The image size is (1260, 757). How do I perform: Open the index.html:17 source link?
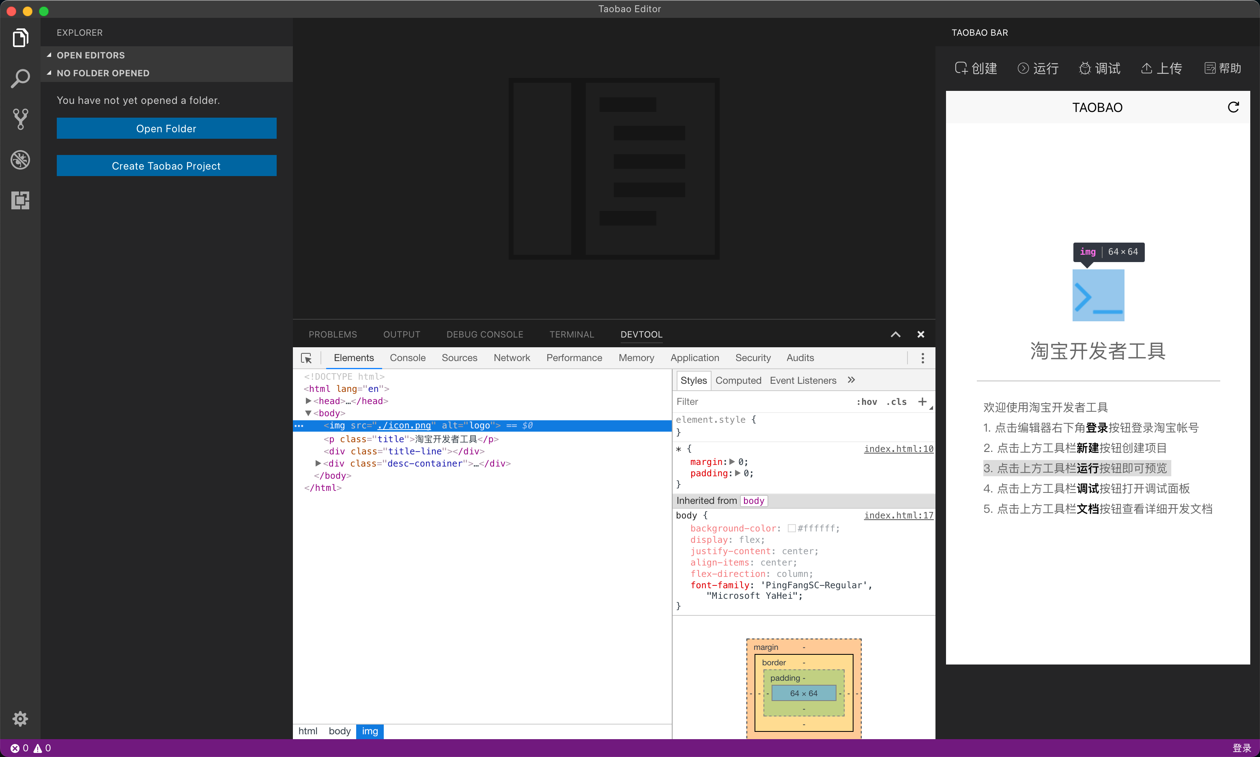[898, 515]
